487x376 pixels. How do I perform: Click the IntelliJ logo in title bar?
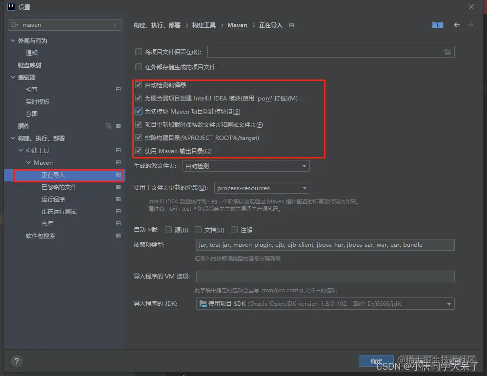tap(11, 7)
